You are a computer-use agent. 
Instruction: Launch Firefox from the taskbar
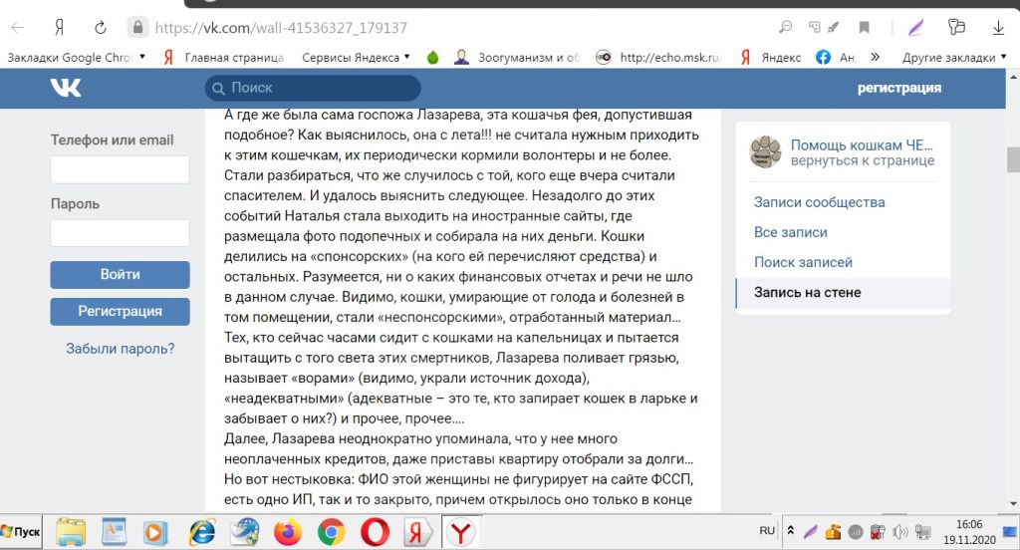(x=289, y=533)
